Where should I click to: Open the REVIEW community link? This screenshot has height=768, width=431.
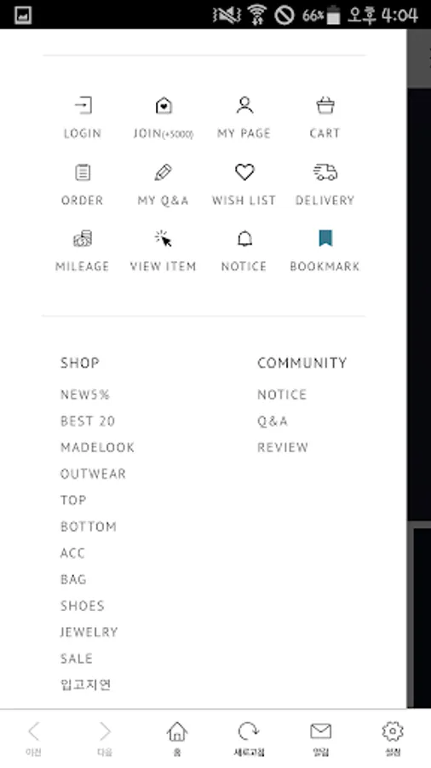(x=283, y=447)
